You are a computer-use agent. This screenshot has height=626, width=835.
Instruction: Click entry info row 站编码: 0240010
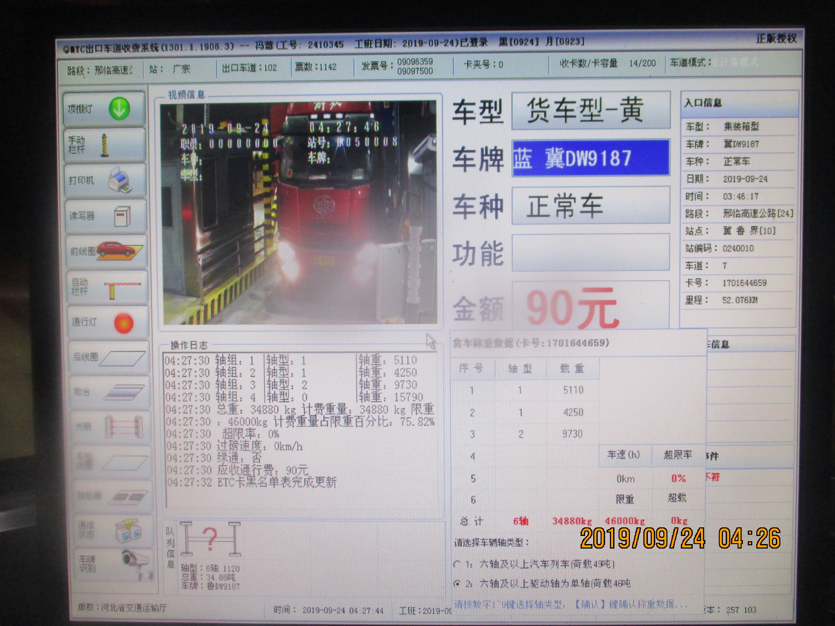pyautogui.click(x=739, y=248)
